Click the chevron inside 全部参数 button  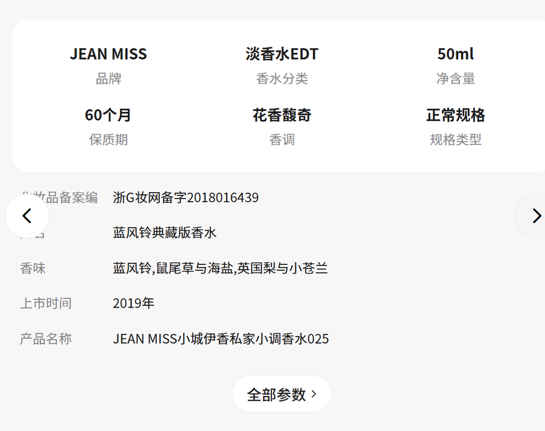[x=314, y=394]
